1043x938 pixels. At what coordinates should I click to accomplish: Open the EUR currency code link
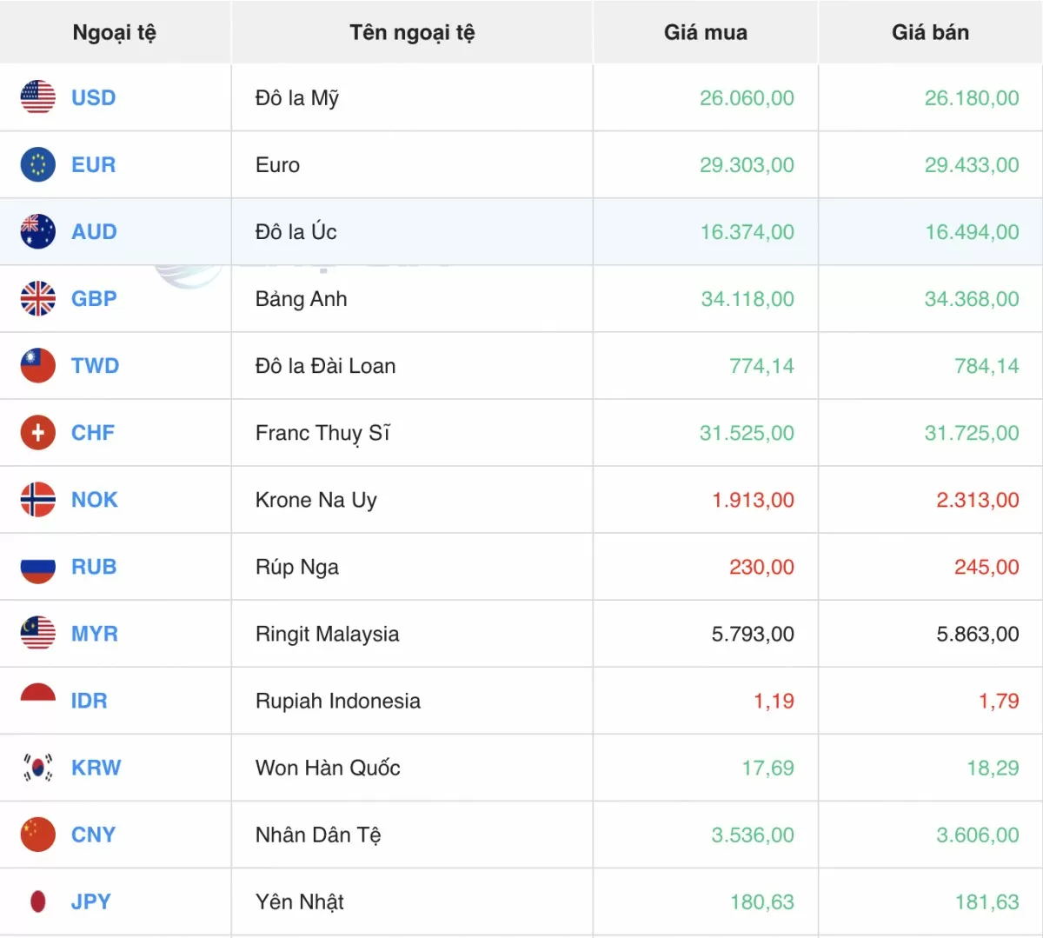pyautogui.click(x=93, y=164)
